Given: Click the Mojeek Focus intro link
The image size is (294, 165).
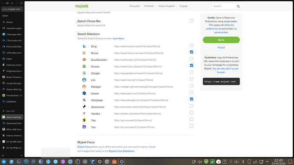Looking at the screenshot, I should [x=84, y=147].
